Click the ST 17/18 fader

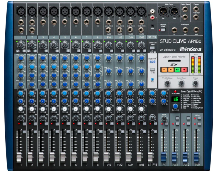point(150,157)
